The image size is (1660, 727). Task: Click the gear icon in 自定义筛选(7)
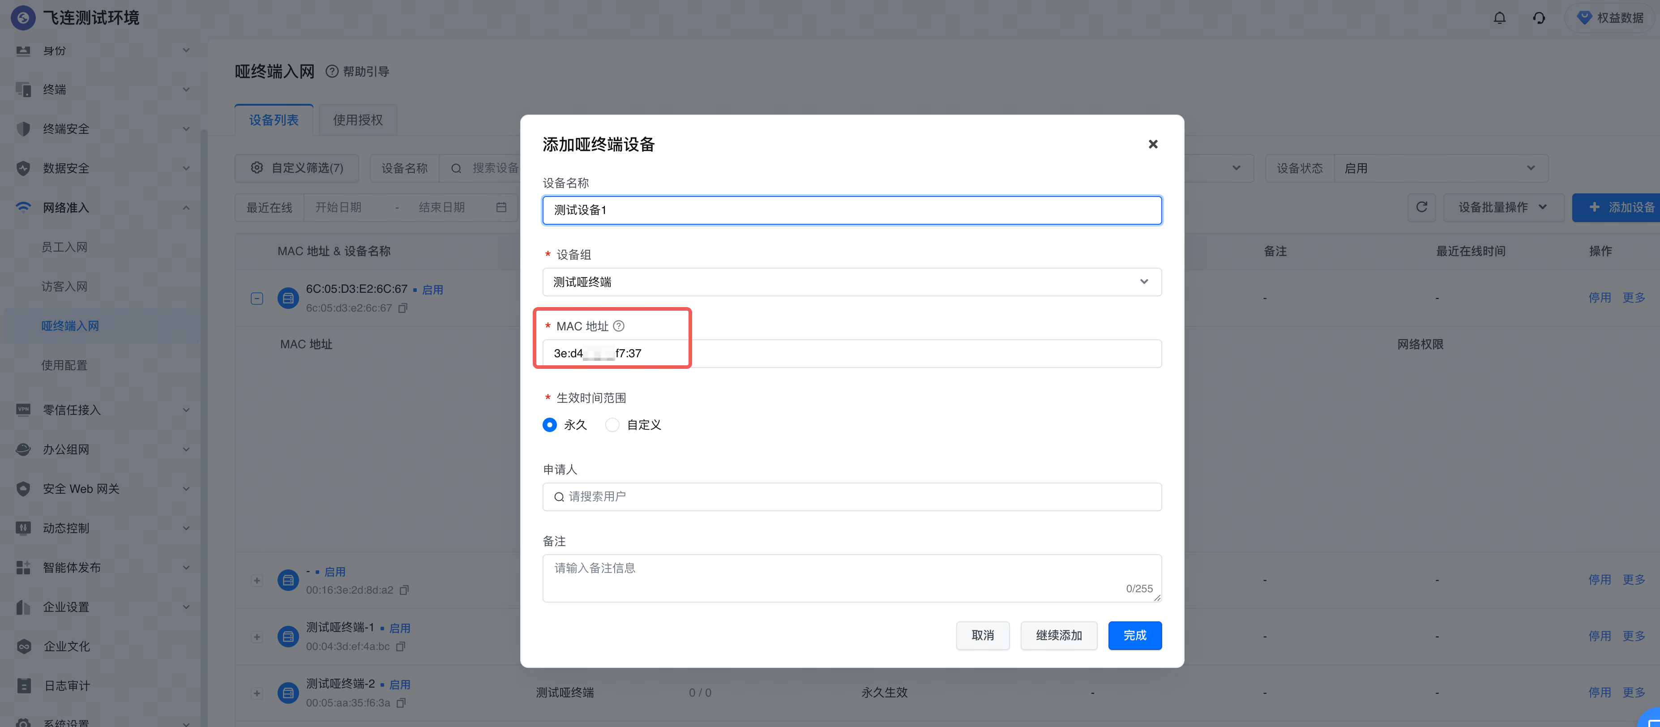(257, 167)
